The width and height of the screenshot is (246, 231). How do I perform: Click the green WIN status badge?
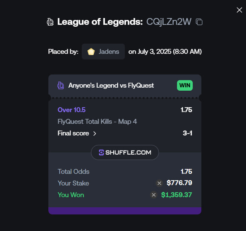[x=185, y=85]
